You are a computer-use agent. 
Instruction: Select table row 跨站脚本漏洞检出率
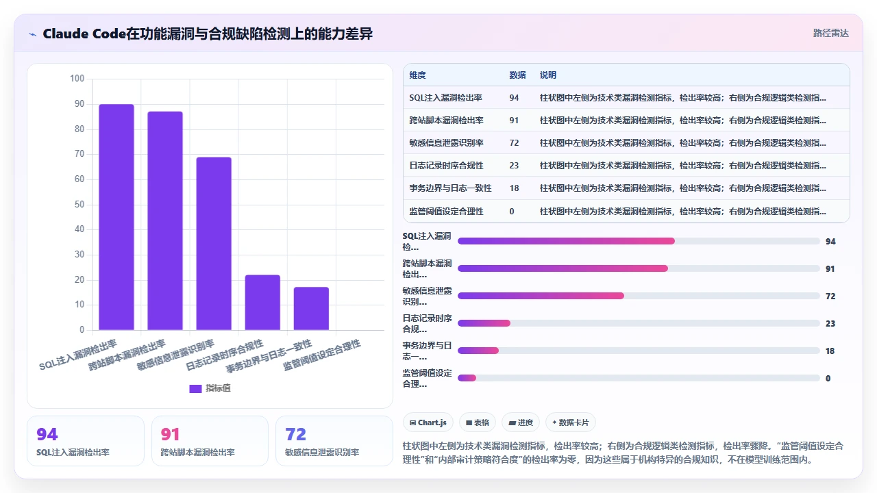626,121
